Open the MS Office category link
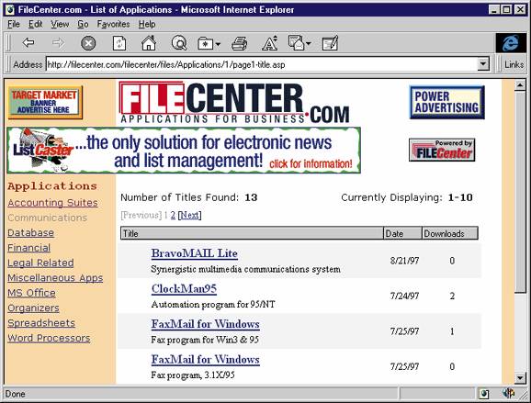Viewport: 531px width, 403px height. [x=32, y=293]
